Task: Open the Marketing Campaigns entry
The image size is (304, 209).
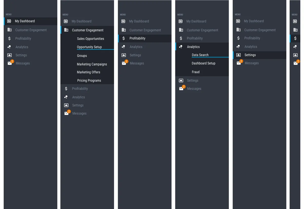Action: click(x=92, y=64)
